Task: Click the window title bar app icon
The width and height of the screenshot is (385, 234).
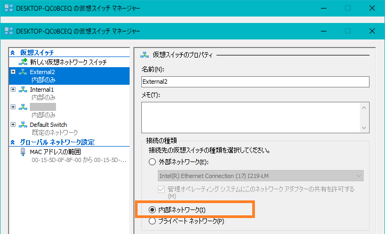Action: click(x=6, y=31)
